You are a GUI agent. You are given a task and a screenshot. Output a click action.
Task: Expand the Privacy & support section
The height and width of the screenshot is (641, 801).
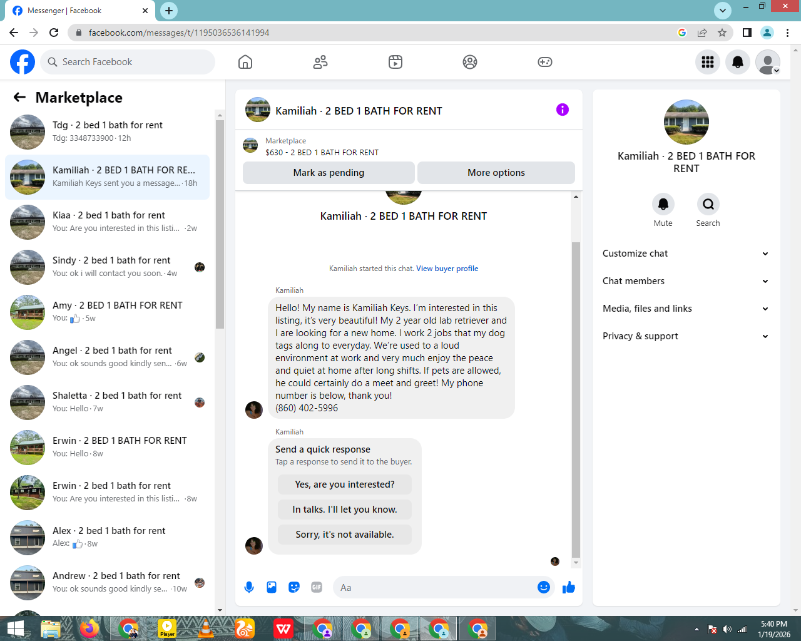(686, 336)
